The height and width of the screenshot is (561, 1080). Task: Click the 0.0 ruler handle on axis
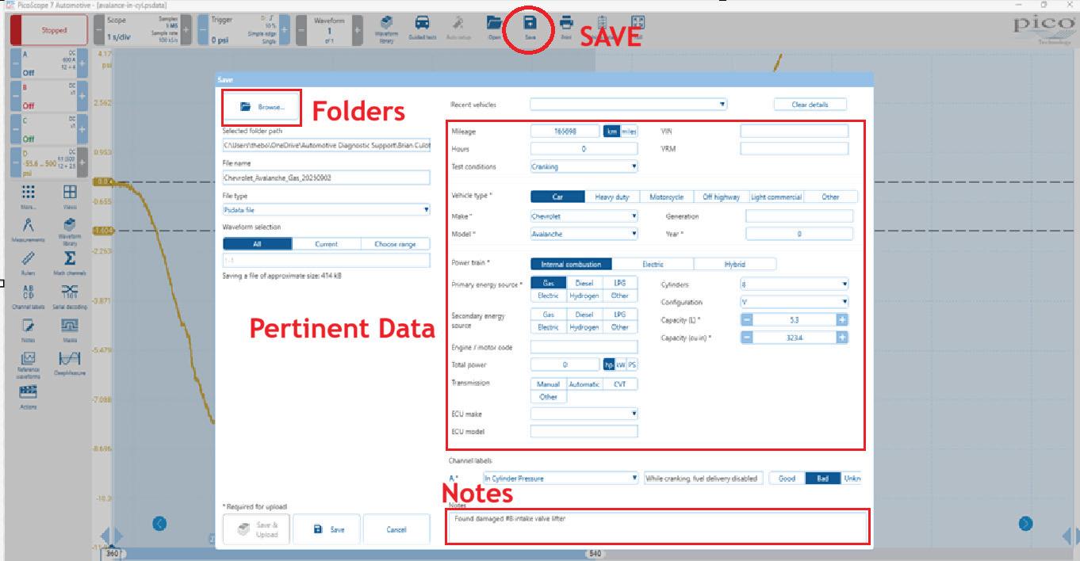point(102,181)
